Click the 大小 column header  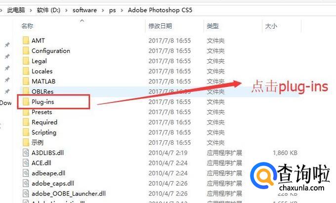(271, 26)
